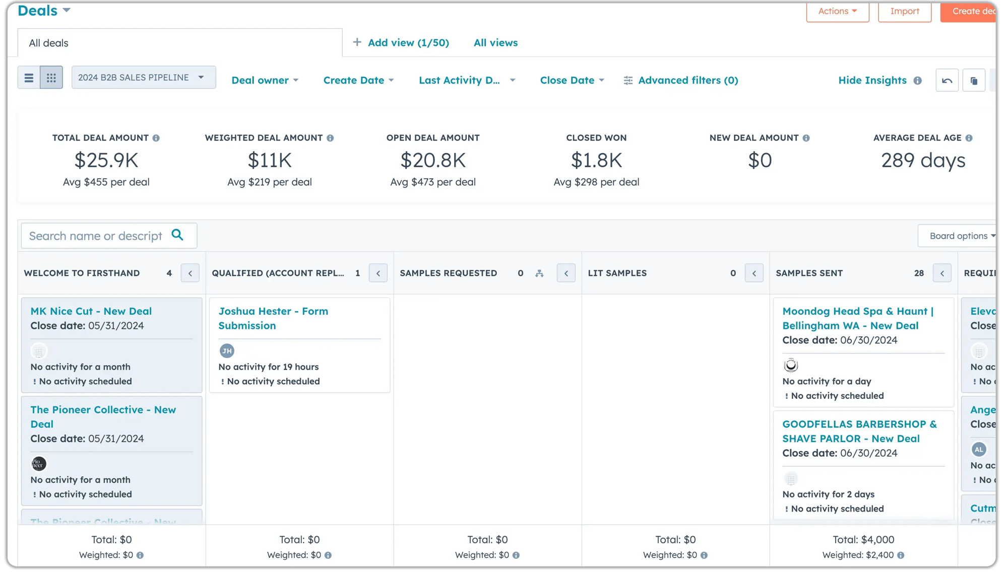Click the search name or description field
1008x576 pixels.
pos(96,235)
